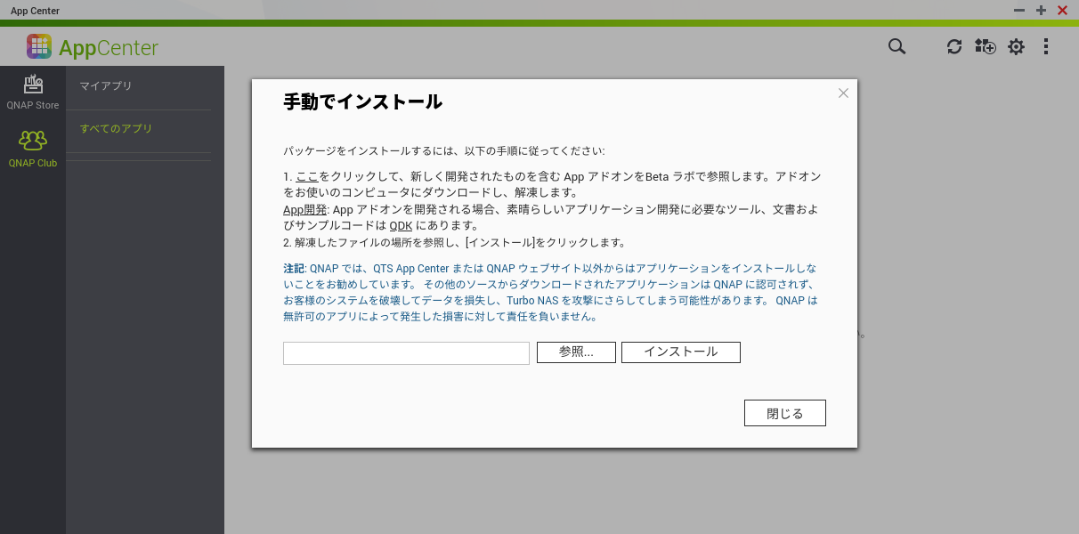Open すべてのアプリ in the side menu
Screen dimensions: 1079x534
[116, 129]
